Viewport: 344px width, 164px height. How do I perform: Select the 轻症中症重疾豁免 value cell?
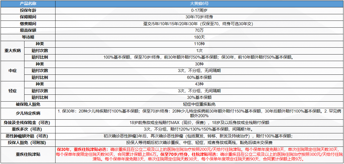click(x=199, y=104)
